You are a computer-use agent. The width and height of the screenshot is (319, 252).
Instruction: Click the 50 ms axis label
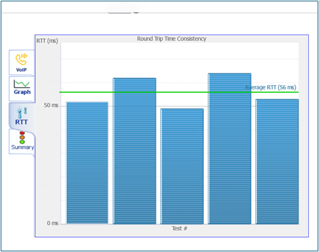pyautogui.click(x=51, y=106)
